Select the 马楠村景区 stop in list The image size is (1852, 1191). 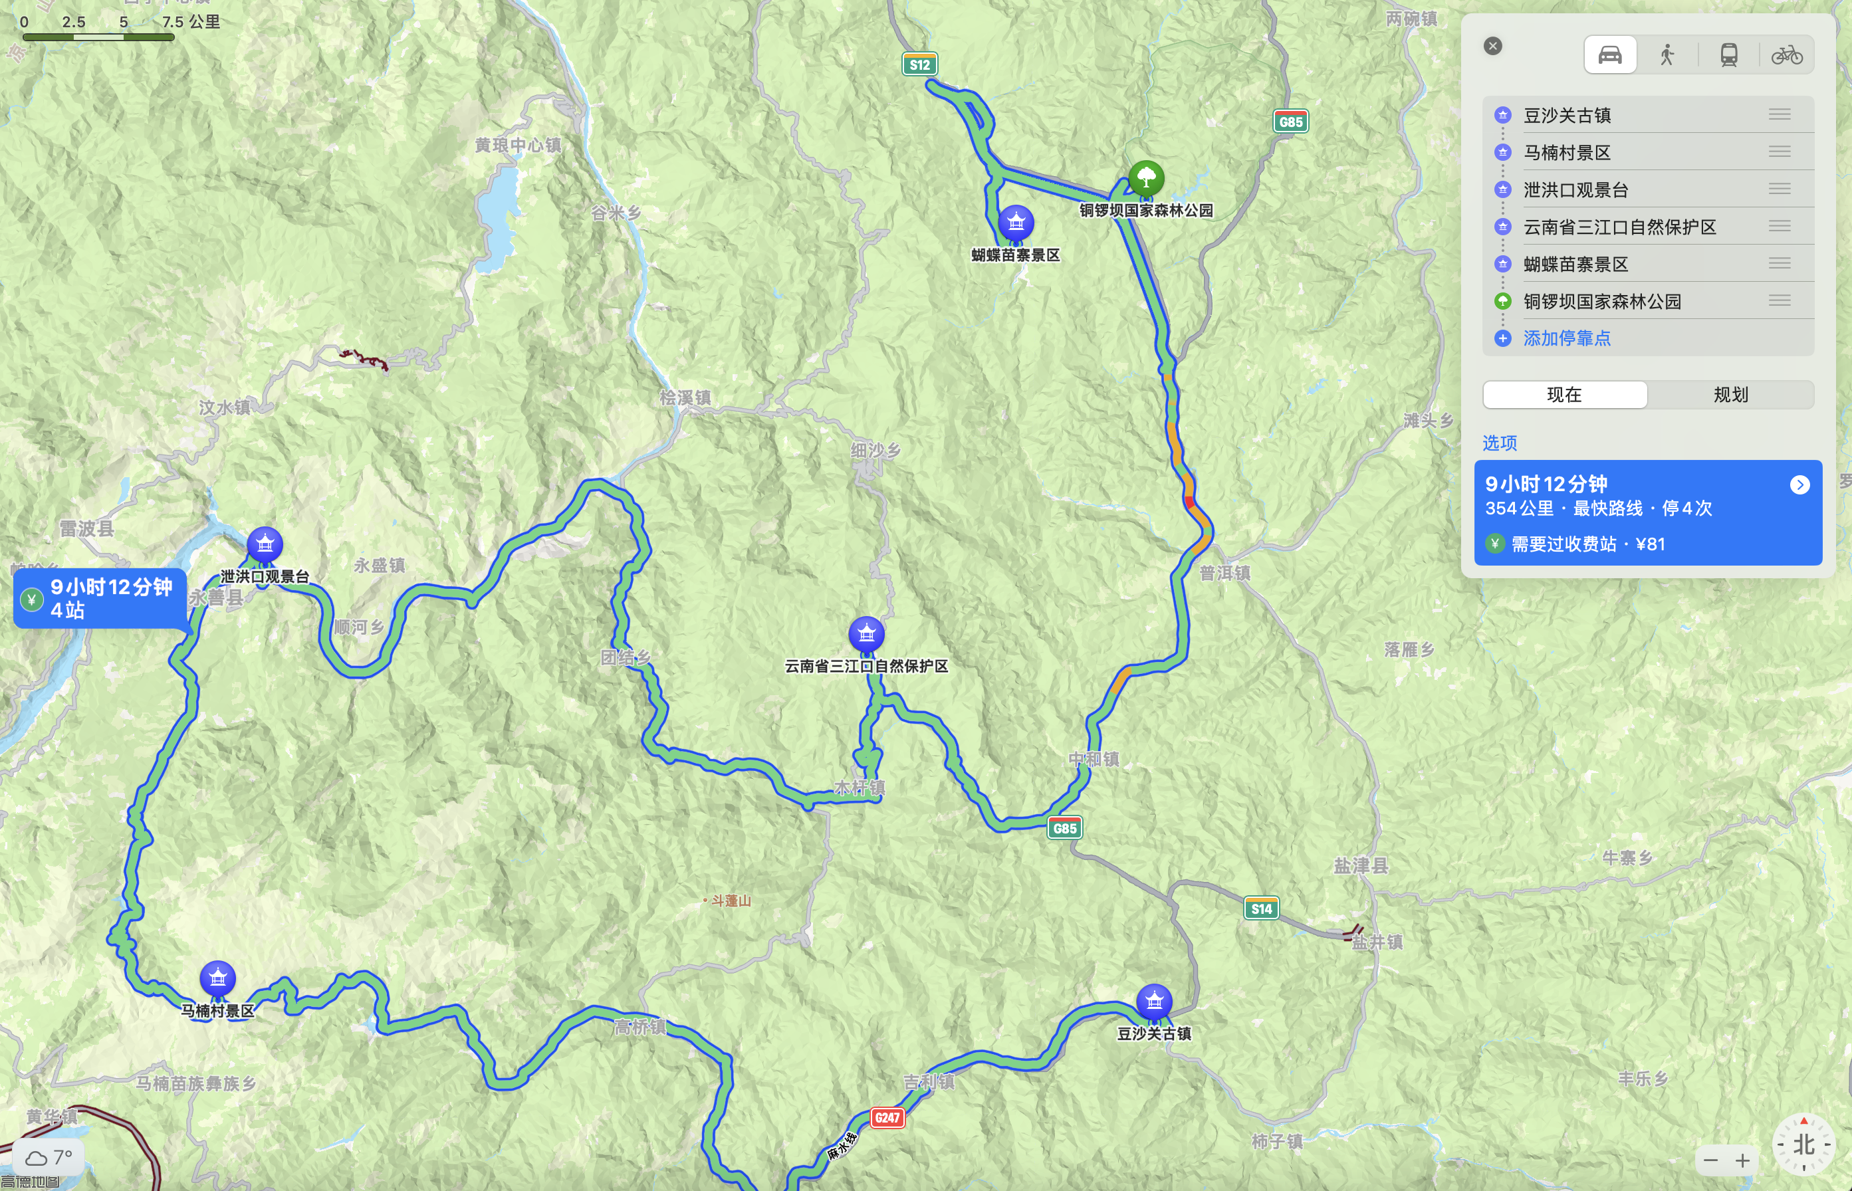pos(1648,152)
